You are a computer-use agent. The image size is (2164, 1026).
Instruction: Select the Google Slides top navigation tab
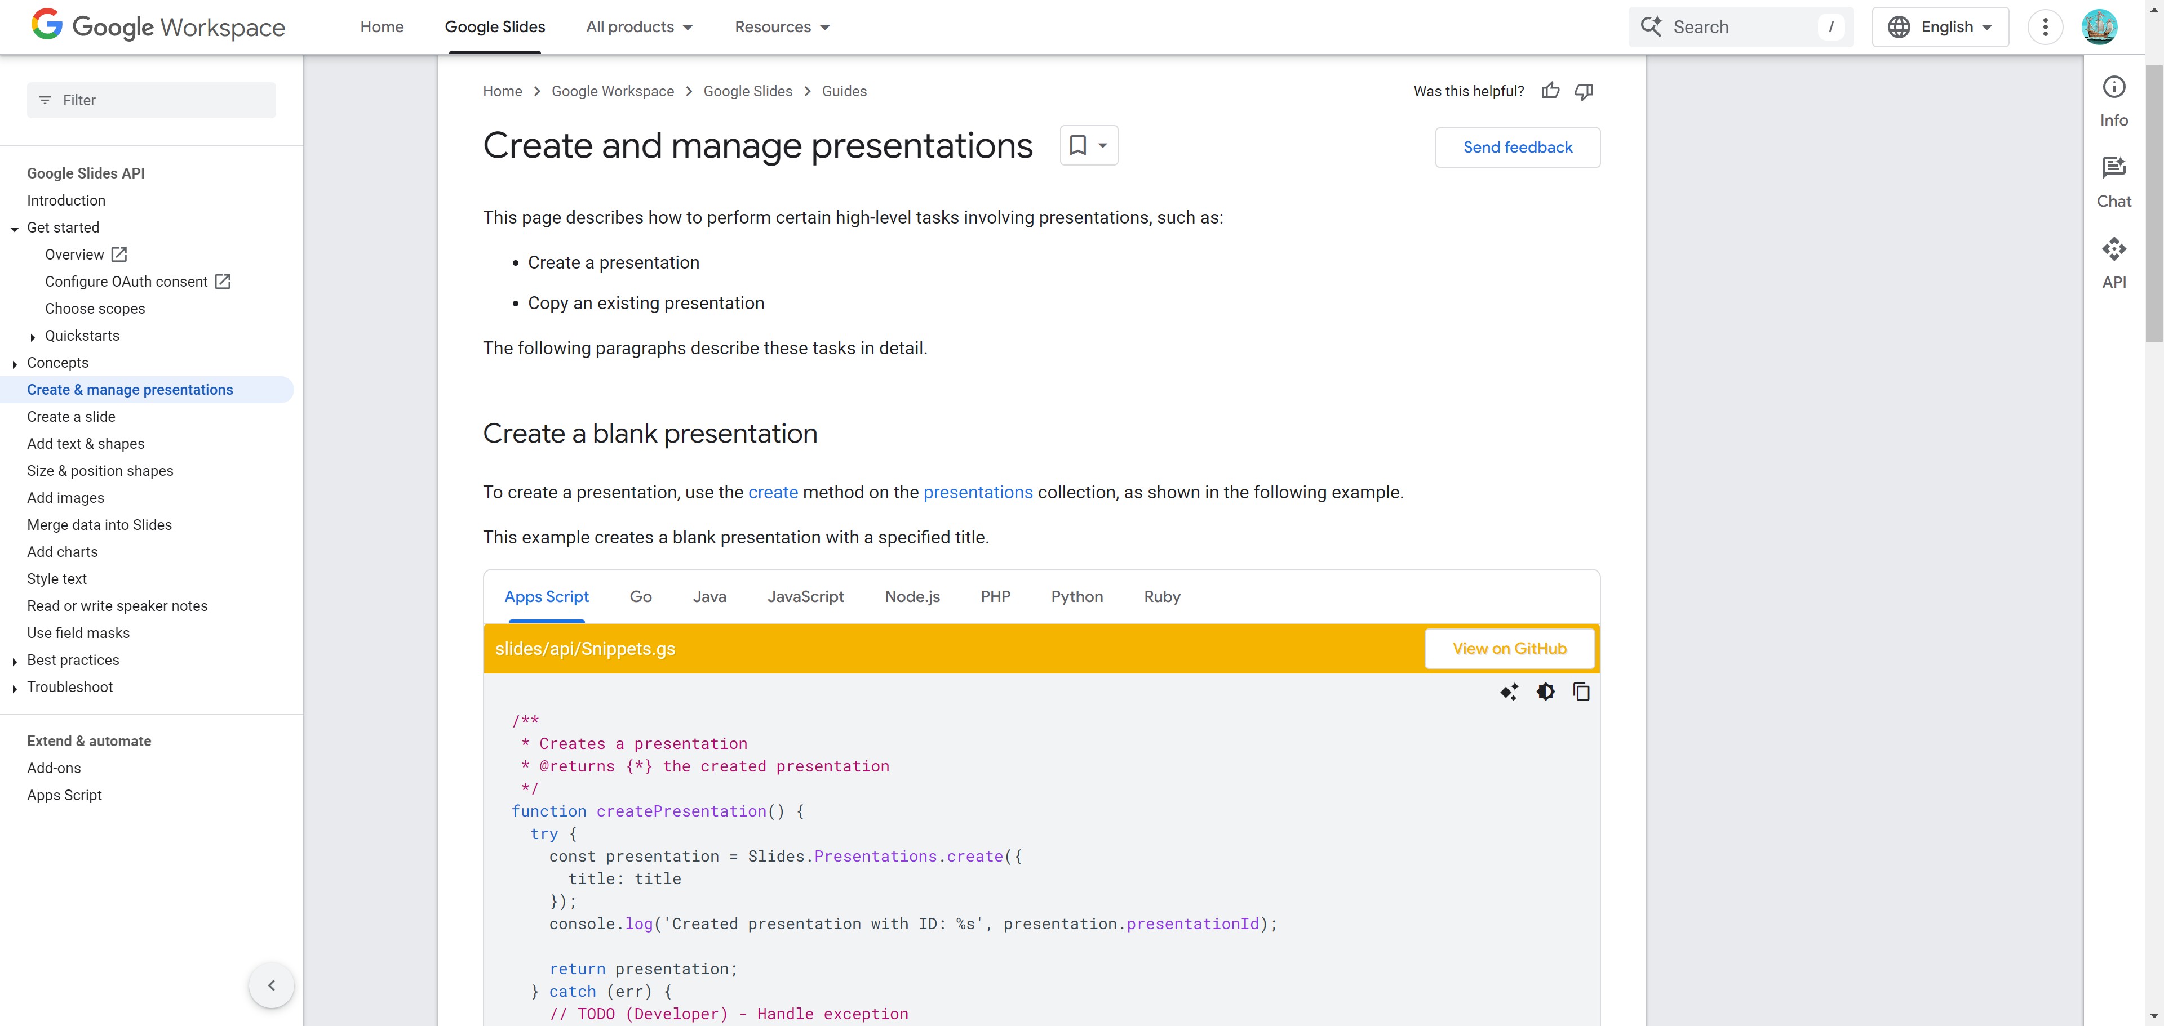click(495, 27)
